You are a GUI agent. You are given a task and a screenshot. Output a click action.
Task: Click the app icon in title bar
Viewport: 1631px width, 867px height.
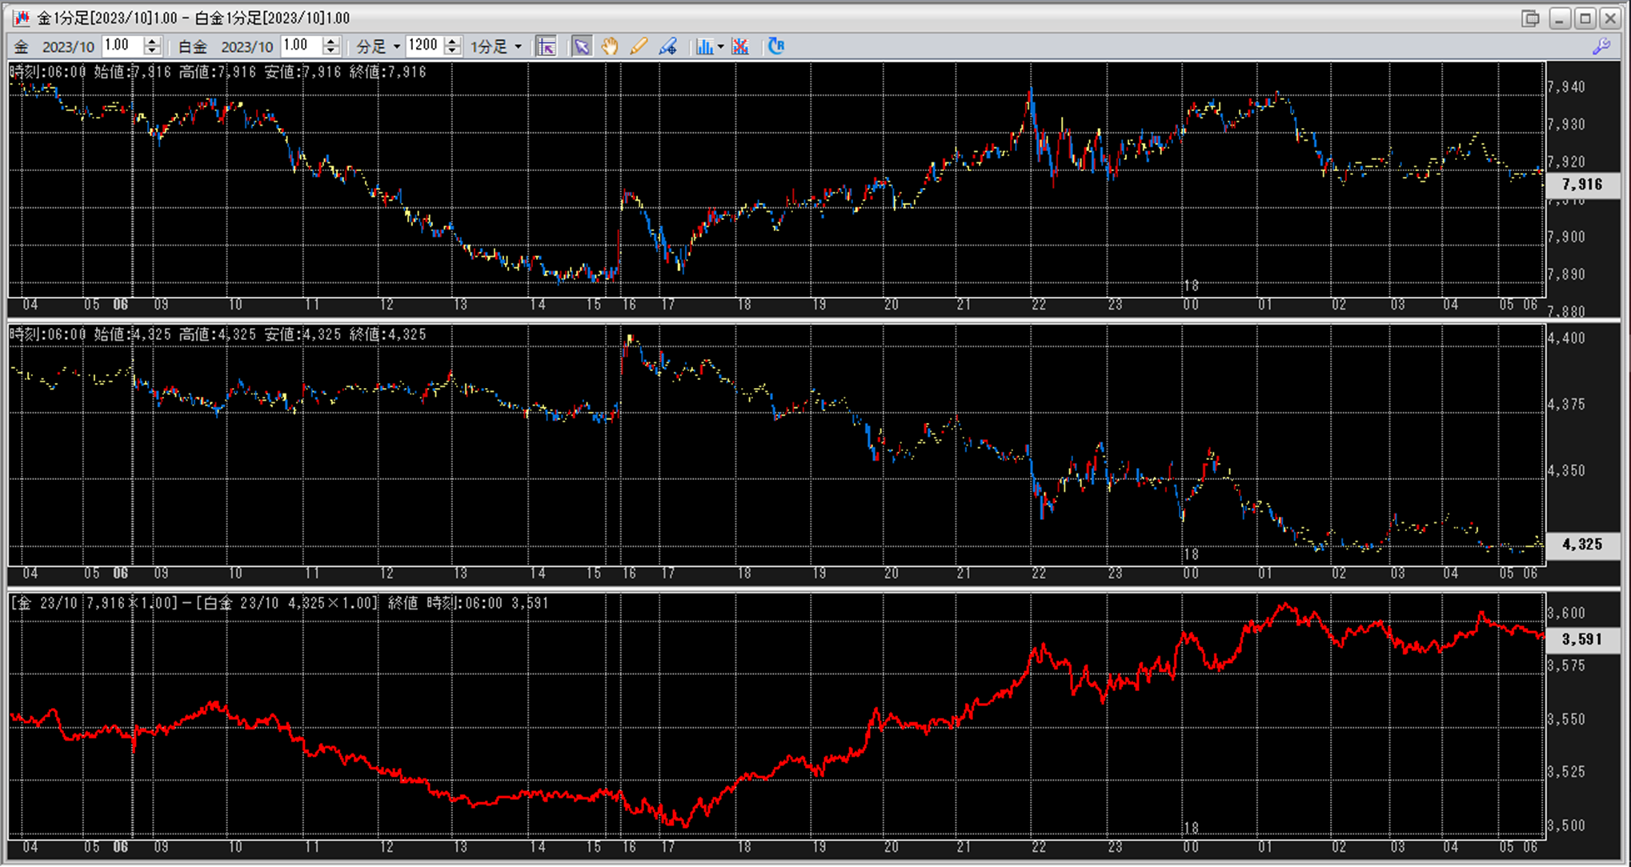coord(21,18)
